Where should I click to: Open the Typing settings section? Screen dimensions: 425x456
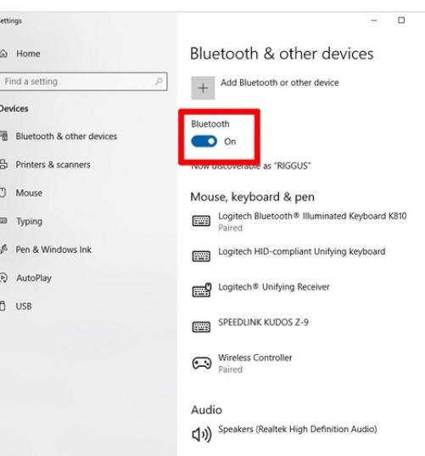click(29, 222)
